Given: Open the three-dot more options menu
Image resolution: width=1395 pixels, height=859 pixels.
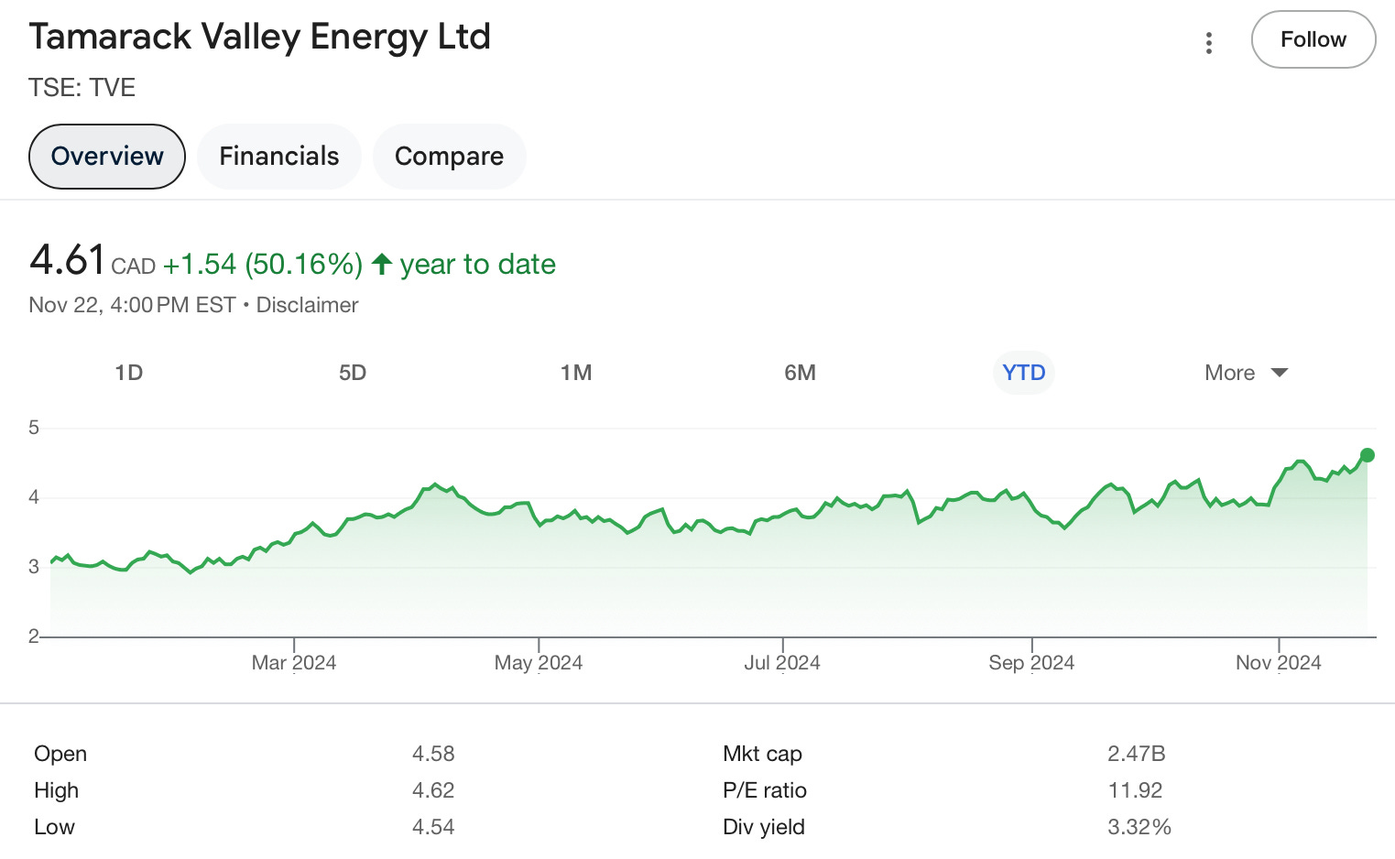Looking at the screenshot, I should pyautogui.click(x=1209, y=42).
